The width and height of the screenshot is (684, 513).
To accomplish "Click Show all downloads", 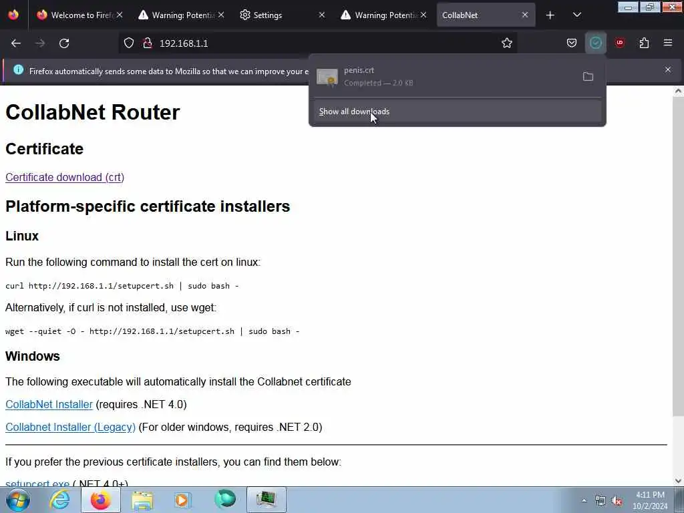I will pyautogui.click(x=457, y=112).
